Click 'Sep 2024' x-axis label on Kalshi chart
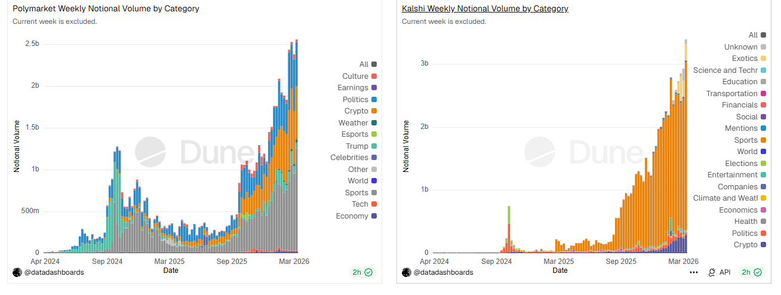Viewport: 781px width, 295px height. (x=497, y=261)
